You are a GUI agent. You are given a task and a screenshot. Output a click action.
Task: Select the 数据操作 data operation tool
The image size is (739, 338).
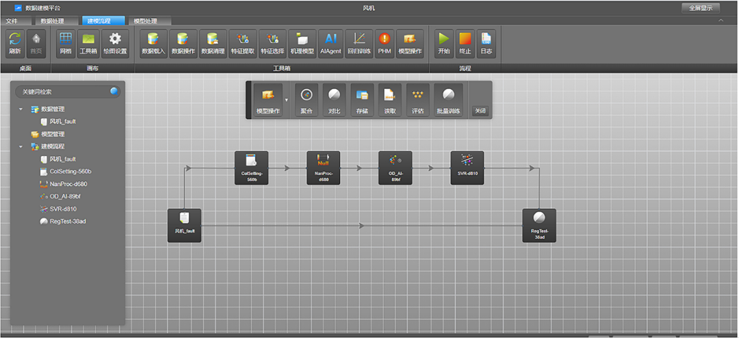point(183,44)
